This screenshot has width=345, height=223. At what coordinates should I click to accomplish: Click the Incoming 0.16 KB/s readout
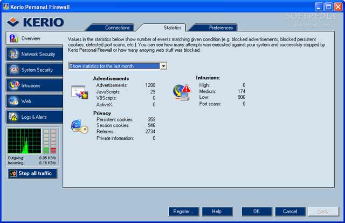tap(32, 163)
